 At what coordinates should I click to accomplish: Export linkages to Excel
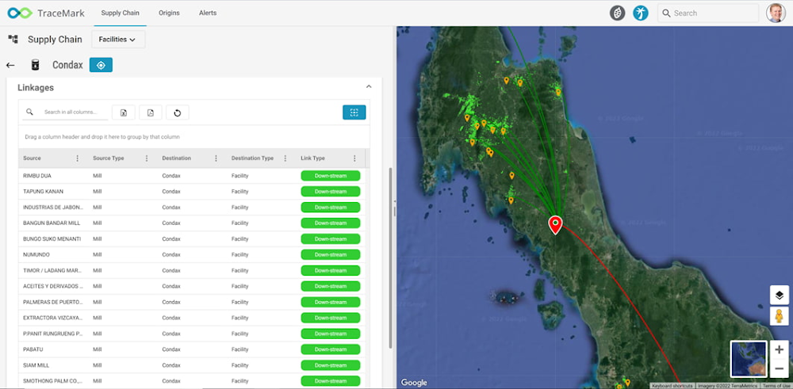(x=124, y=113)
